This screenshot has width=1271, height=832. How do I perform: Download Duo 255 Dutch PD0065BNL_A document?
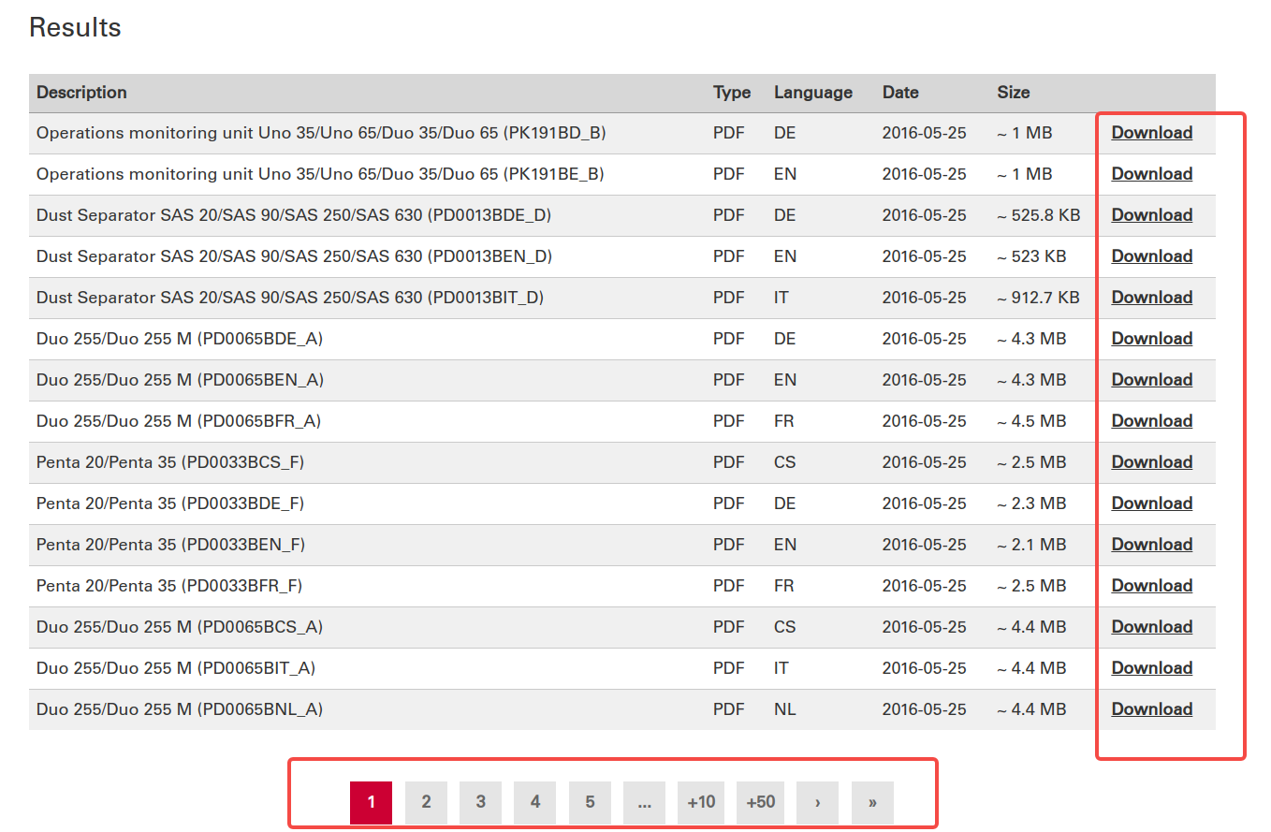1151,709
